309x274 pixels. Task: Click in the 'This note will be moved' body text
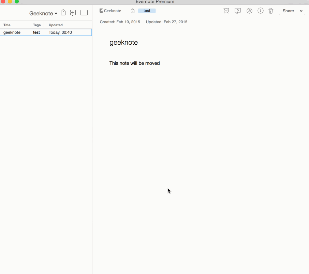click(135, 63)
